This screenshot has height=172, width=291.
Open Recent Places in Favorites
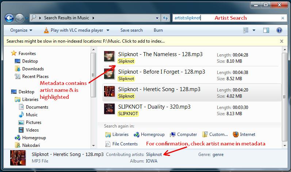[x=35, y=77]
